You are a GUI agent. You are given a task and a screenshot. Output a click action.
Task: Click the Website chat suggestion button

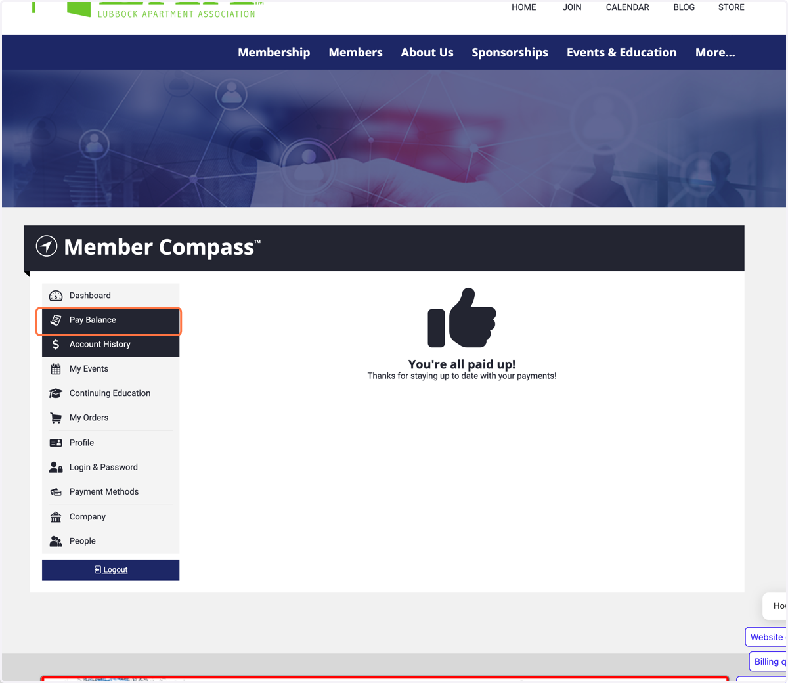tap(766, 637)
